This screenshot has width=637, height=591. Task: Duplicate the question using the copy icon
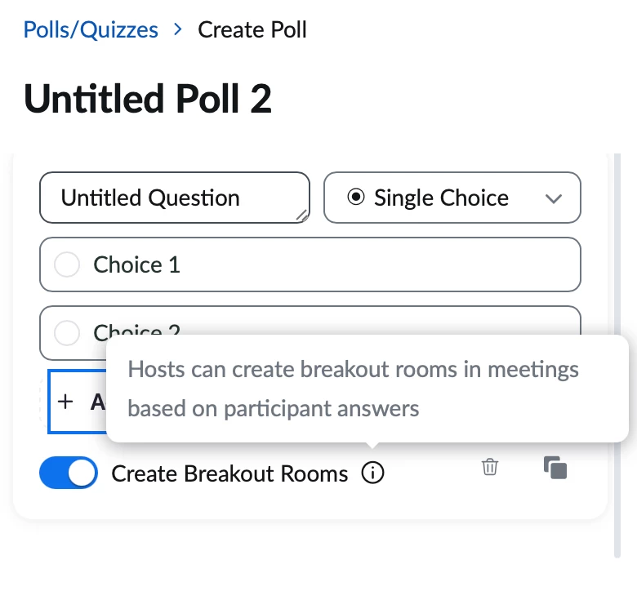[555, 468]
